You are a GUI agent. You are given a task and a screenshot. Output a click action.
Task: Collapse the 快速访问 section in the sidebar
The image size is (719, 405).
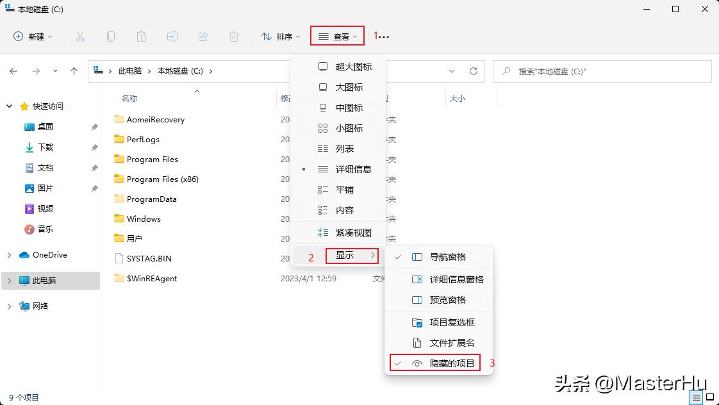9,106
